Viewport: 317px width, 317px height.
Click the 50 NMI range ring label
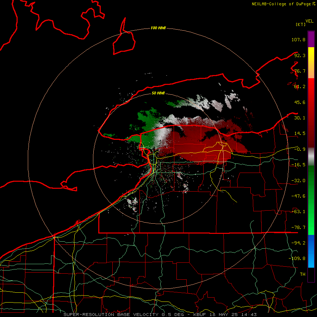pyautogui.click(x=158, y=93)
